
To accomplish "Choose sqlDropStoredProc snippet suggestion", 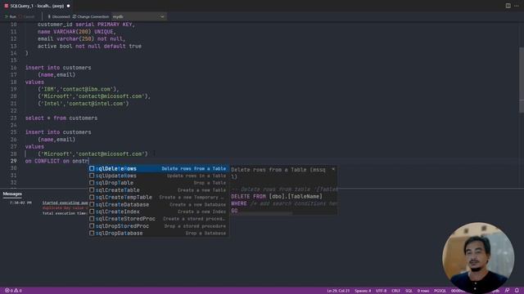I will [159, 226].
